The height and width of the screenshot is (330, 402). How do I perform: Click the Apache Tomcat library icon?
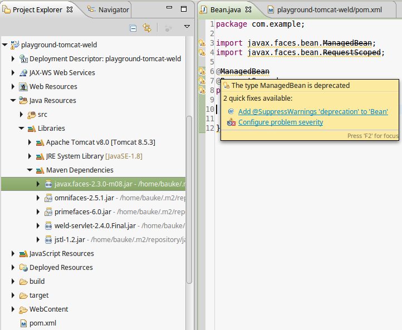point(40,142)
